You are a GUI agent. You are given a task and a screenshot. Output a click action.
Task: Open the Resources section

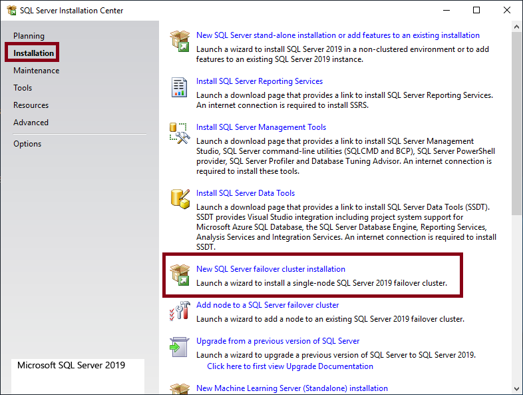pos(31,105)
